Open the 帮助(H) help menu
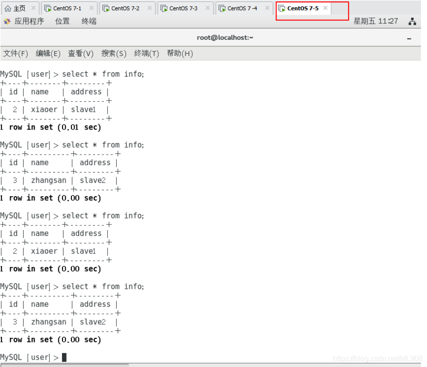Viewport: 427px width, 367px height. click(180, 53)
